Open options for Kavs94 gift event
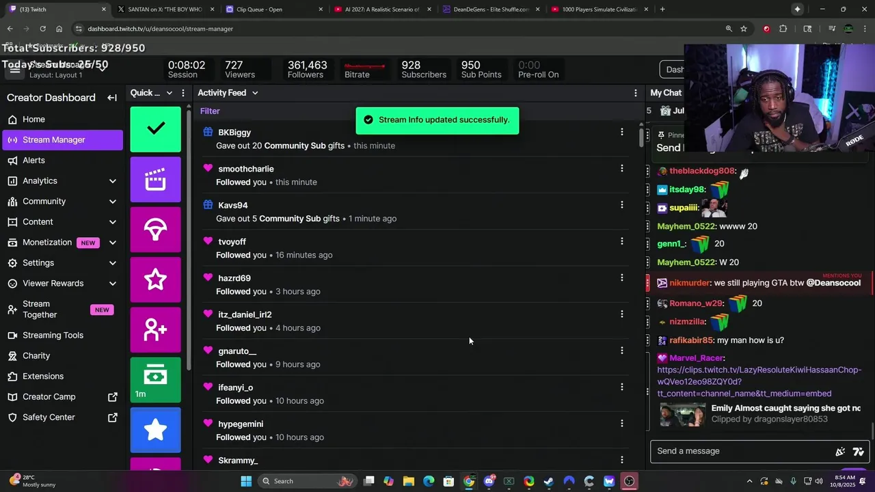Screen dimensions: 875x492 621,204
